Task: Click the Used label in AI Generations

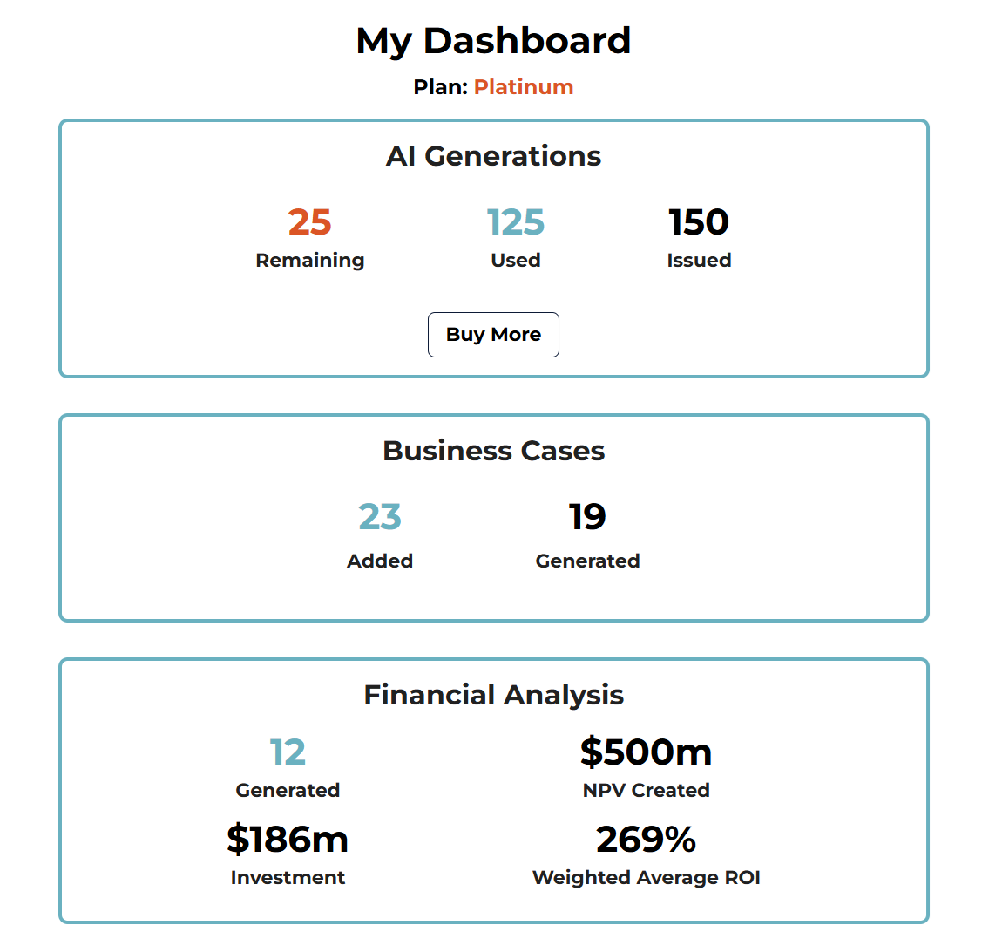Action: (515, 260)
